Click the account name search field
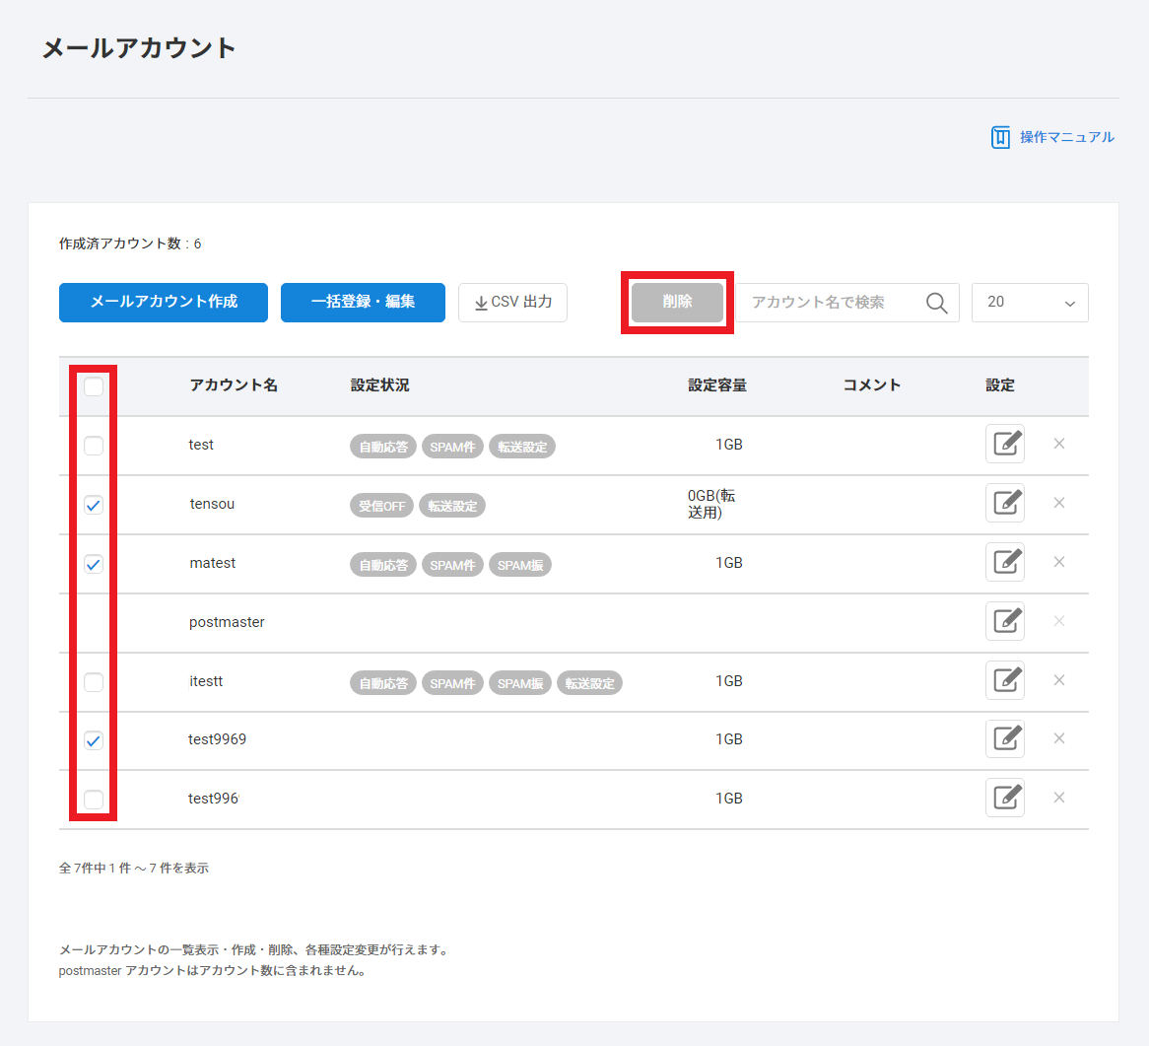Image resolution: width=1149 pixels, height=1046 pixels. coord(828,303)
